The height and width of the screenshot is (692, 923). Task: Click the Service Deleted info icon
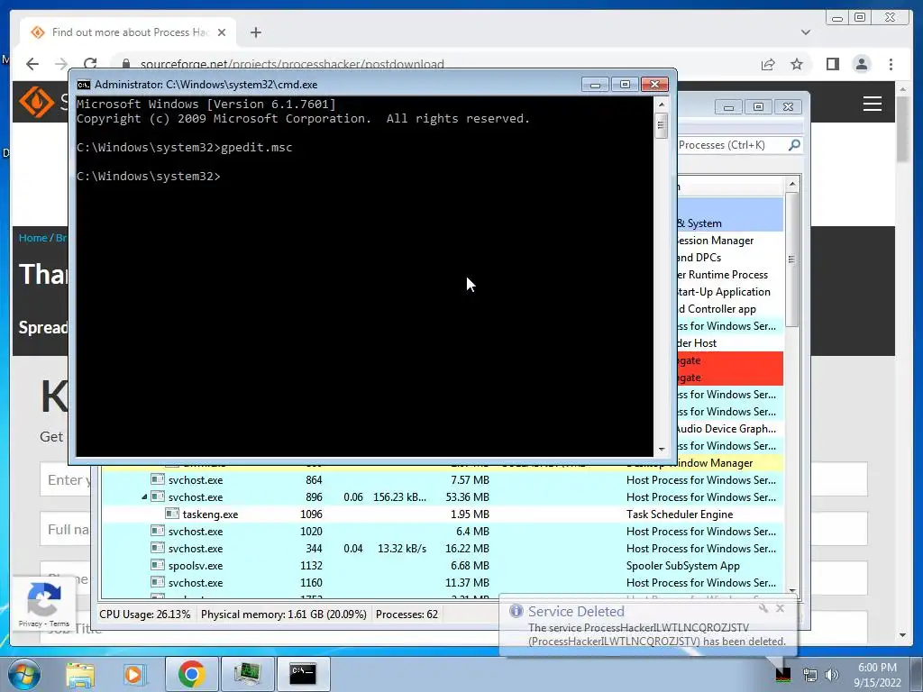pos(516,612)
